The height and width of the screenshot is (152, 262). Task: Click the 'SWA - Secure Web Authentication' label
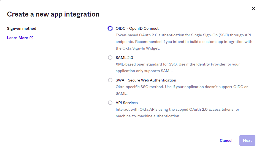[146, 80]
